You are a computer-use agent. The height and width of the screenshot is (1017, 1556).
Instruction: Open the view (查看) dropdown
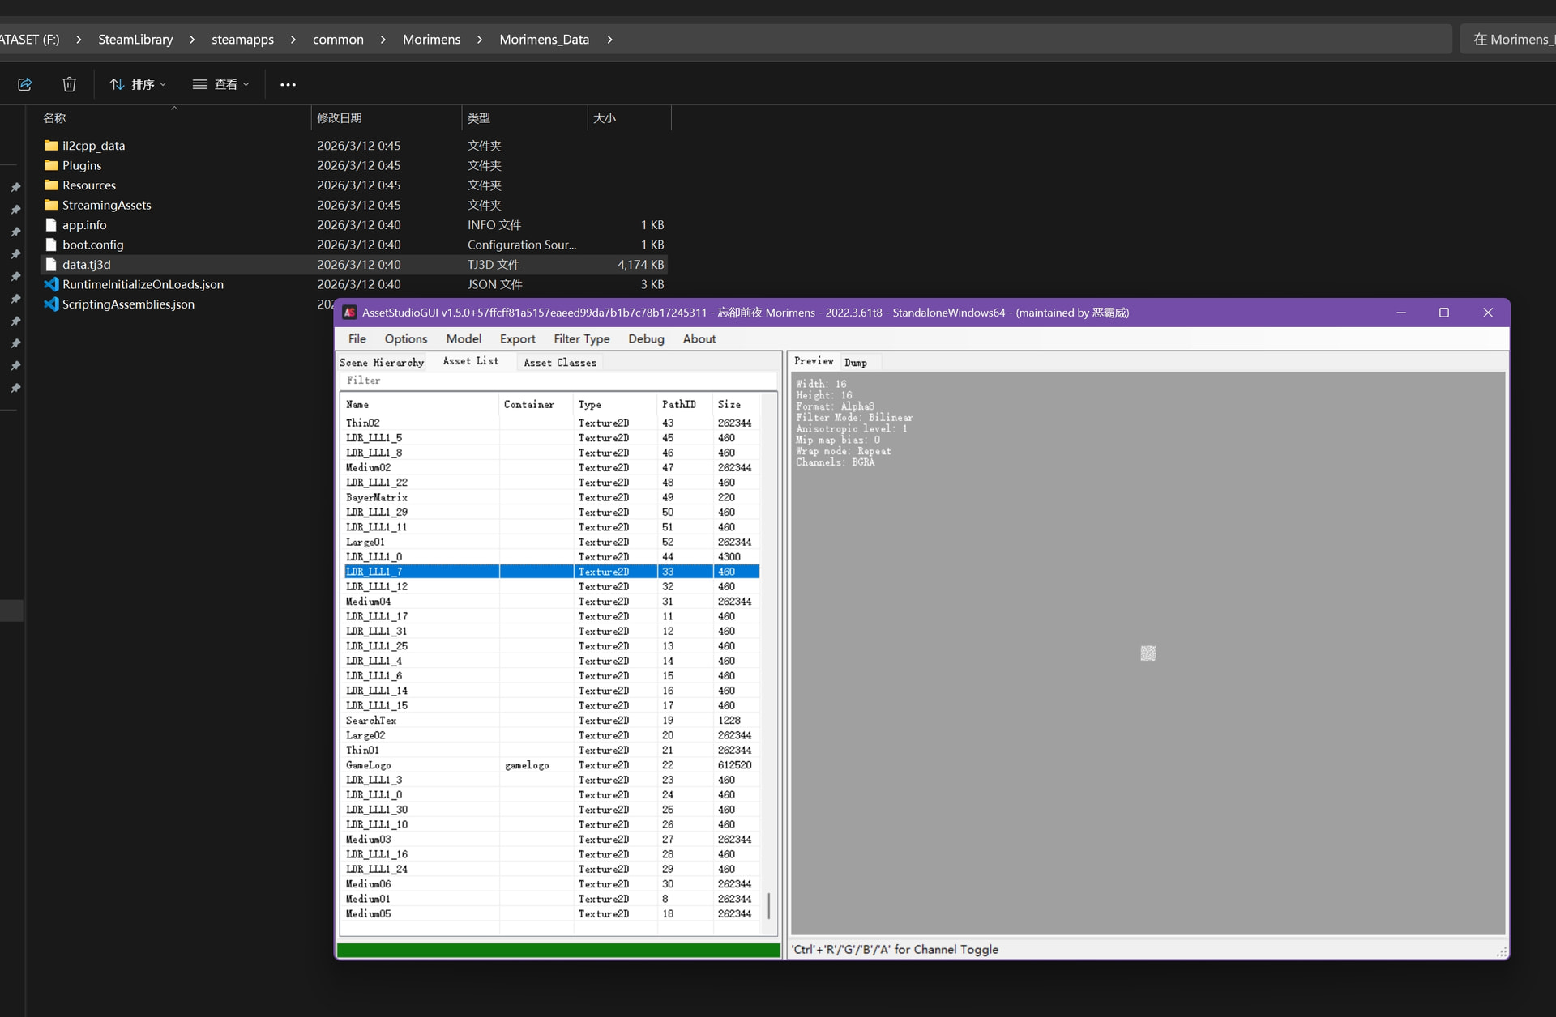[220, 84]
